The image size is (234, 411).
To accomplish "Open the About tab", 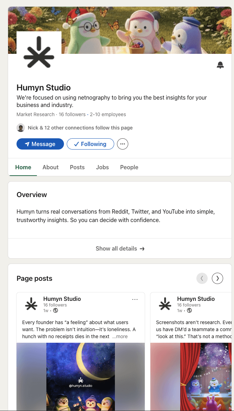I will coord(51,167).
